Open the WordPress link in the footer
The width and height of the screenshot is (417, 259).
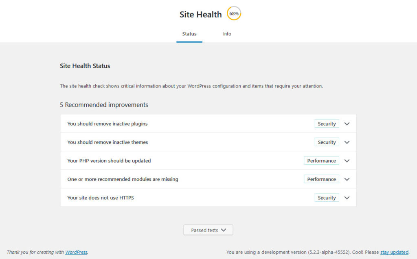click(76, 252)
